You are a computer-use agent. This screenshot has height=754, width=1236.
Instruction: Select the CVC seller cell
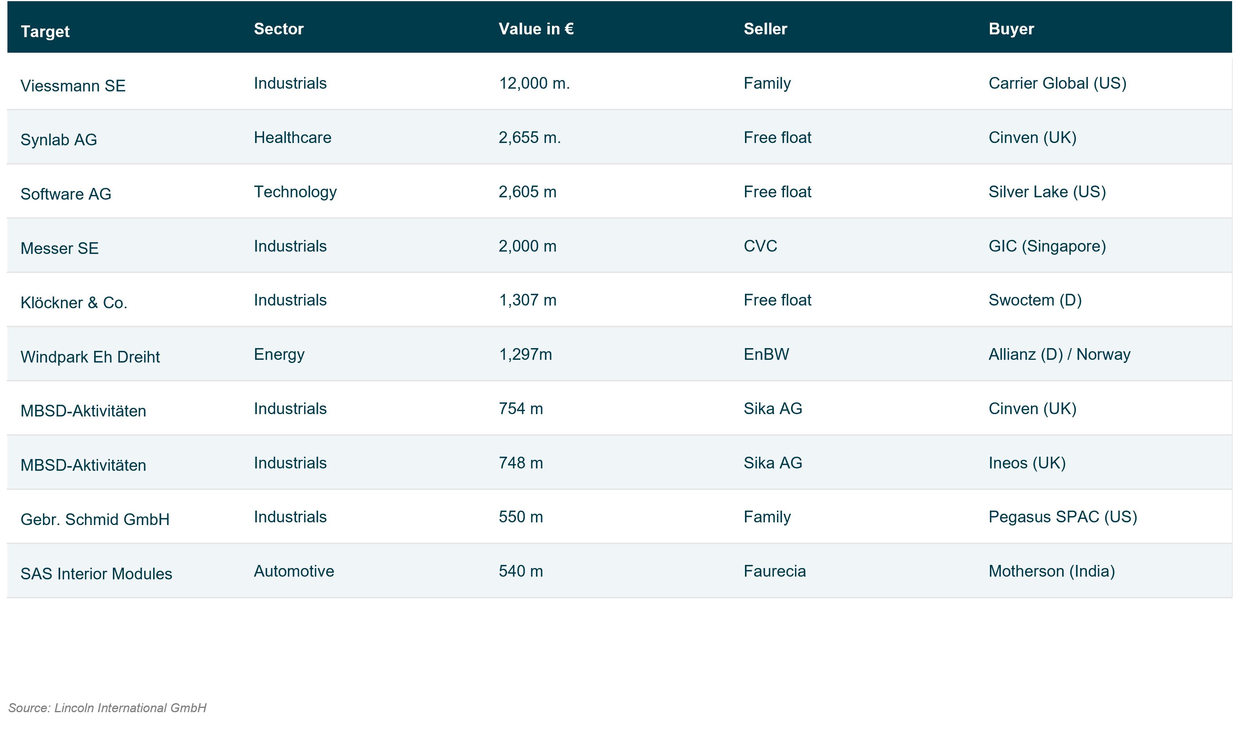tap(760, 246)
